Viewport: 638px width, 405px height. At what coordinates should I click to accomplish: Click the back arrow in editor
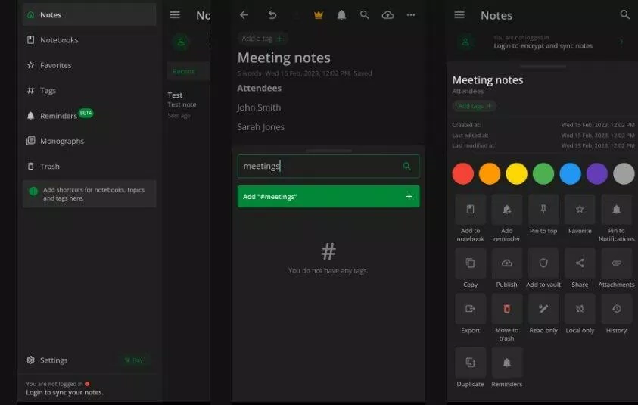pyautogui.click(x=244, y=15)
